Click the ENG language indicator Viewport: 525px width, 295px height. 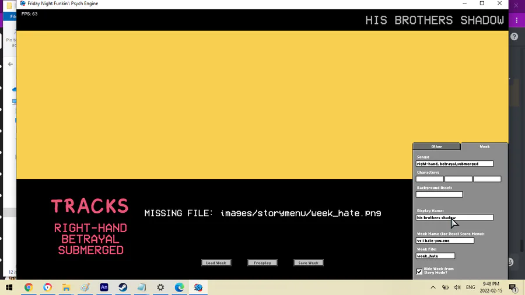pyautogui.click(x=470, y=287)
